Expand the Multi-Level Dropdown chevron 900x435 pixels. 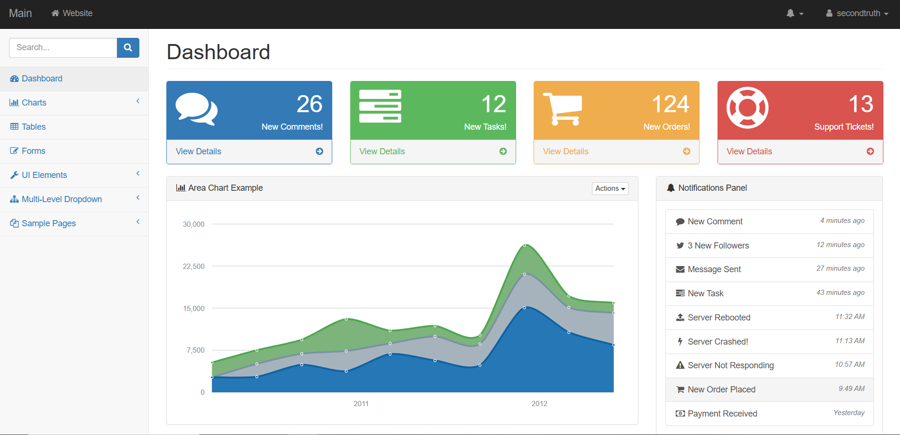[x=138, y=198]
